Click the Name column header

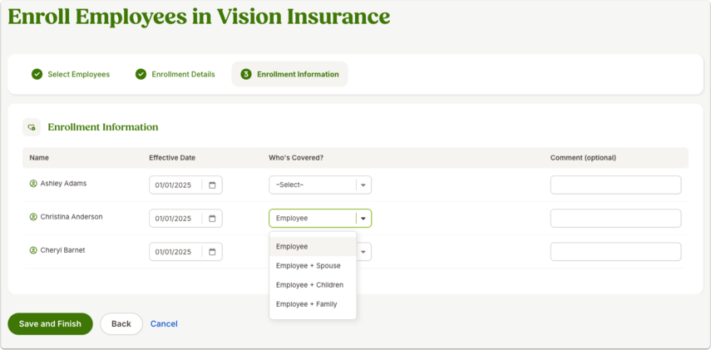pos(39,158)
